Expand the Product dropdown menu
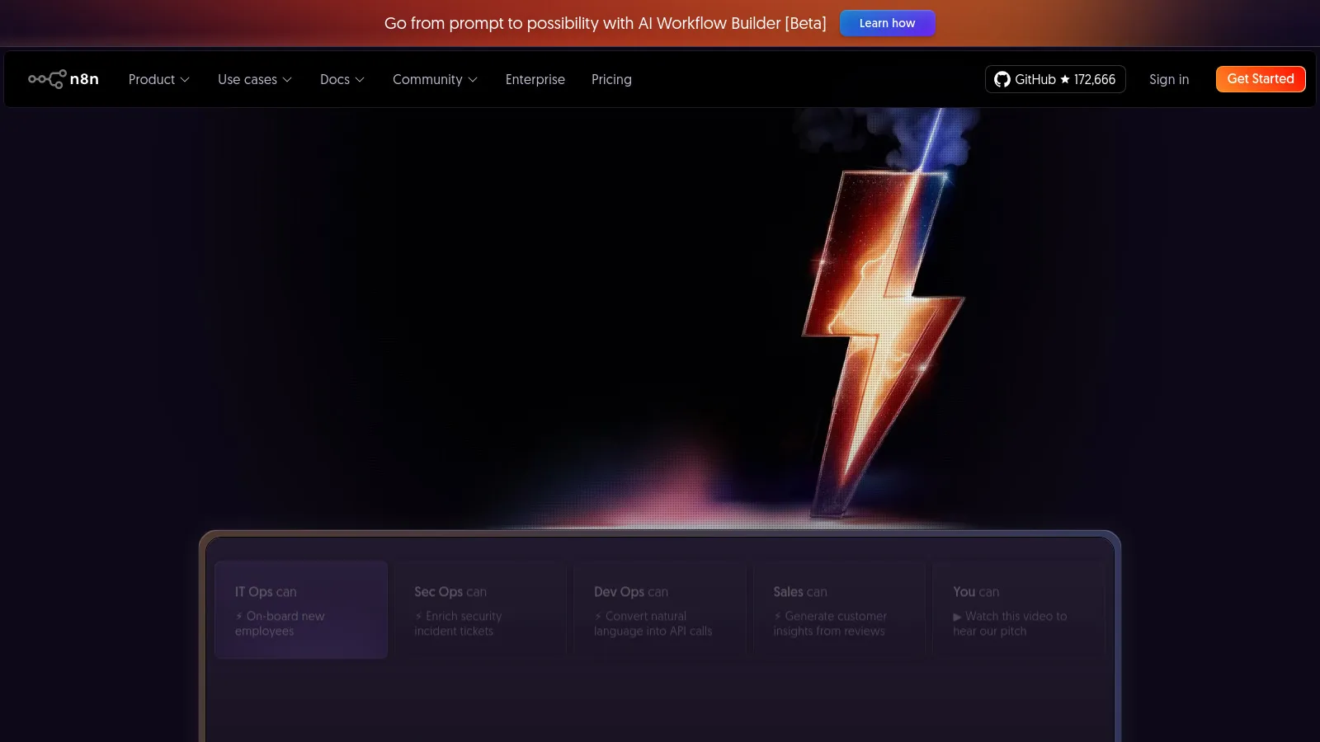Screen dimensions: 1320x742 [x=158, y=79]
